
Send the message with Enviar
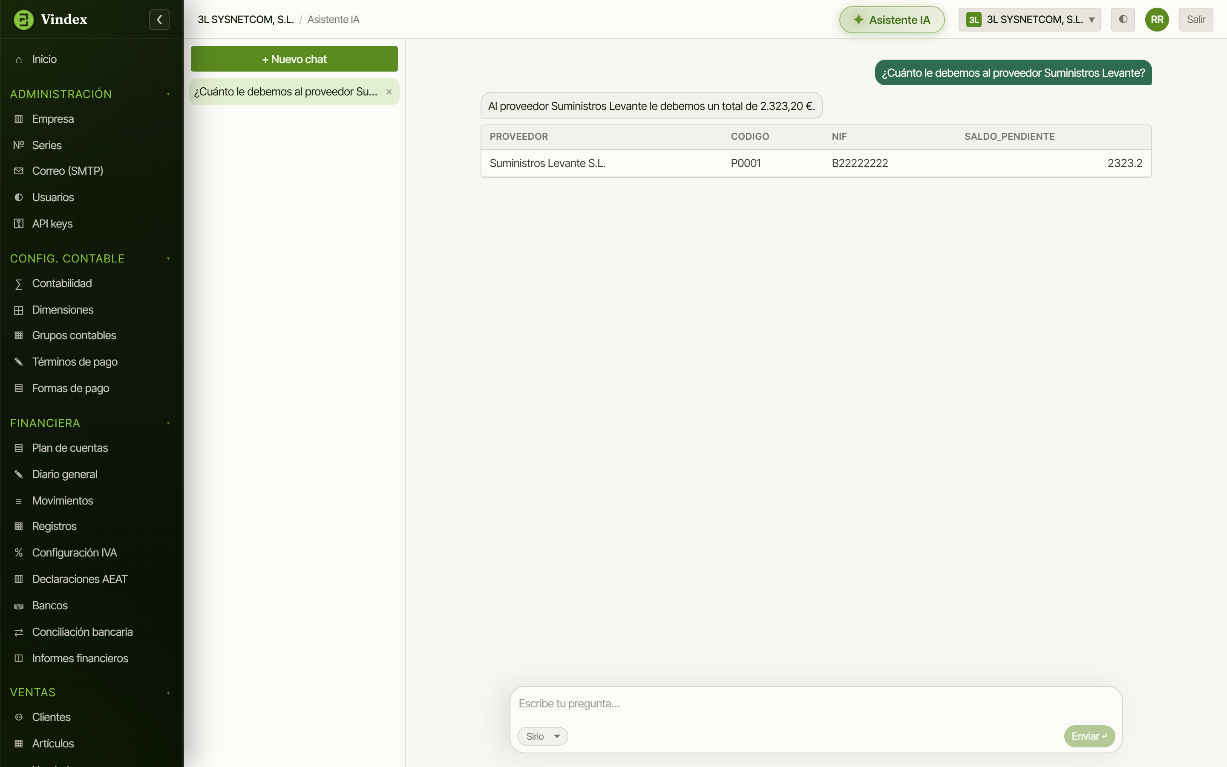1089,736
